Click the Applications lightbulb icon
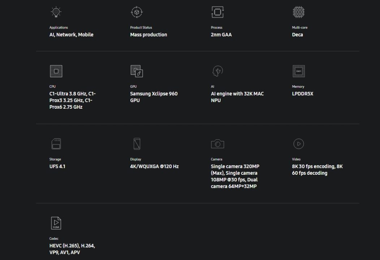This screenshot has height=260, width=380. pyautogui.click(x=56, y=12)
